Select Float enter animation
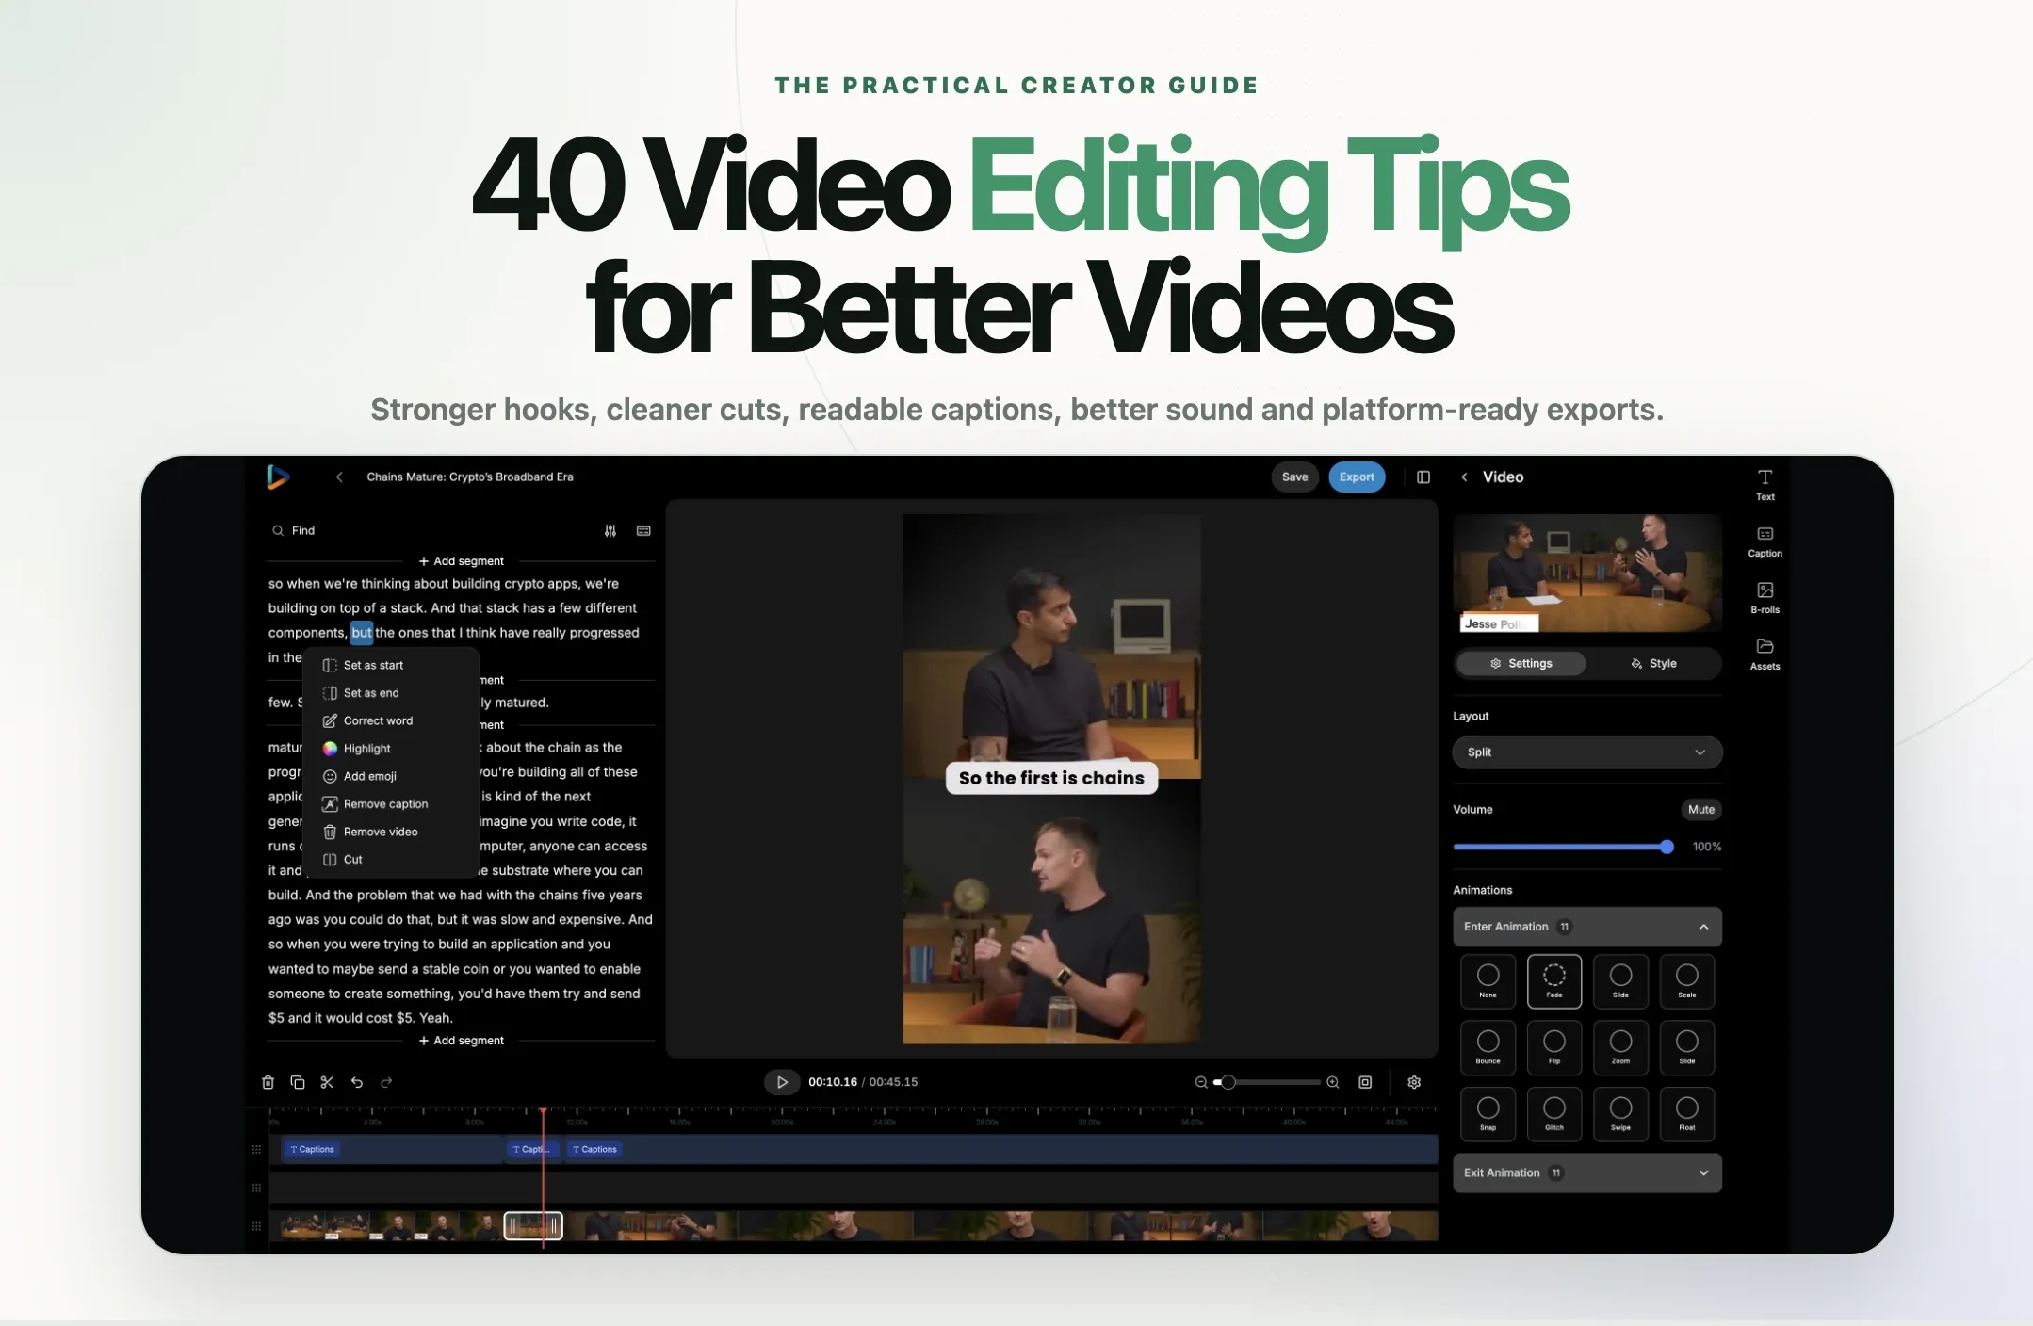Screen dimensions: 2033x1326 click(1687, 1114)
